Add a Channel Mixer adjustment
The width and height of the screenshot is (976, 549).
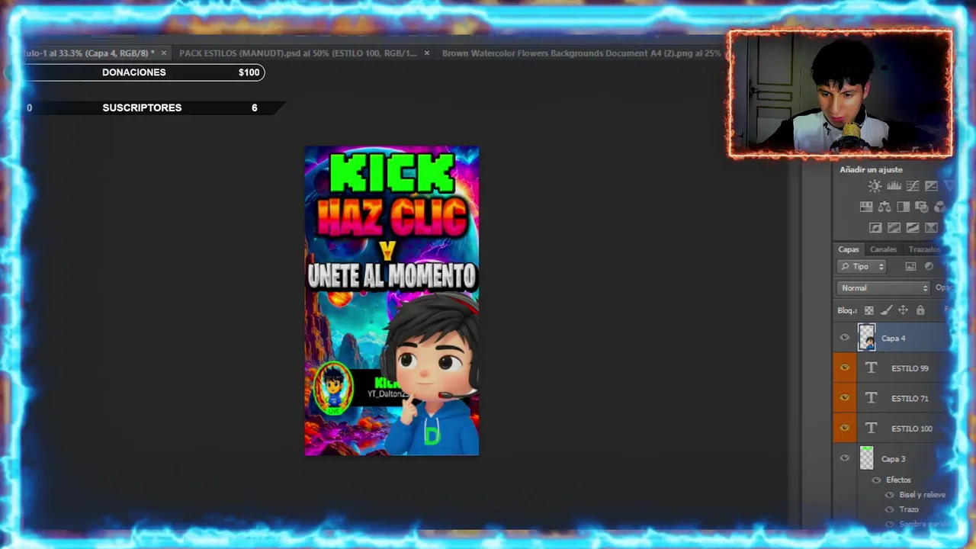939,207
